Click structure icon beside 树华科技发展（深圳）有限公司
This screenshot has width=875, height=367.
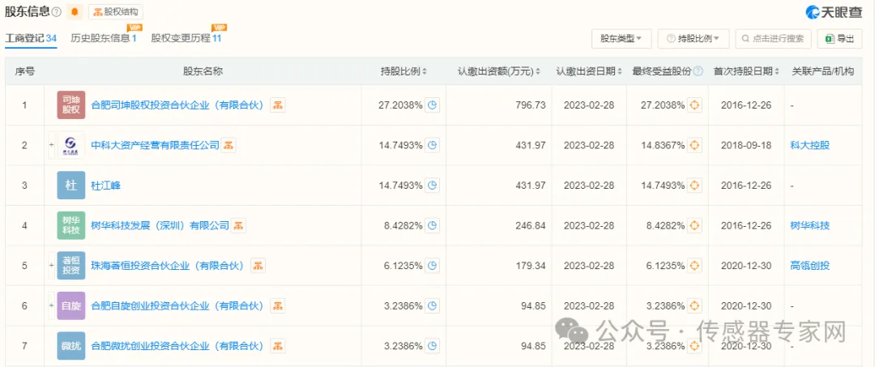click(239, 226)
